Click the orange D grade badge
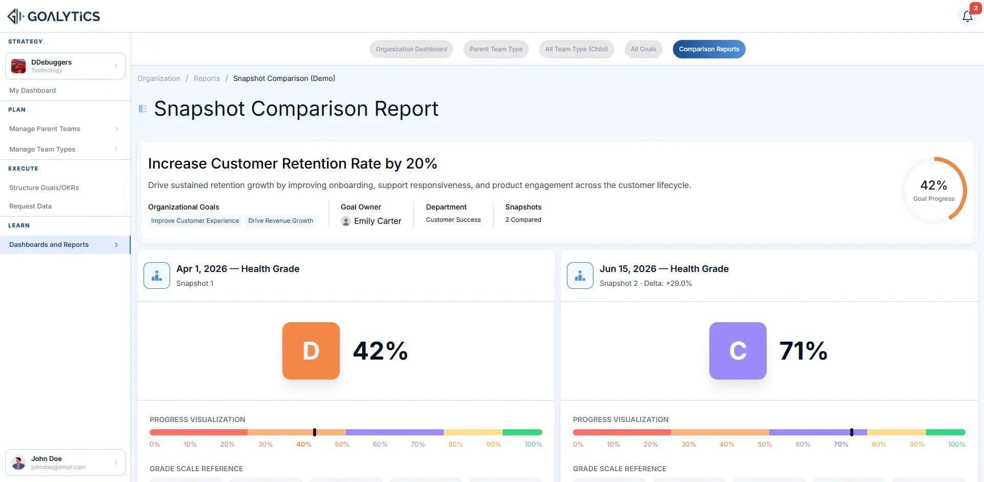 coord(311,351)
